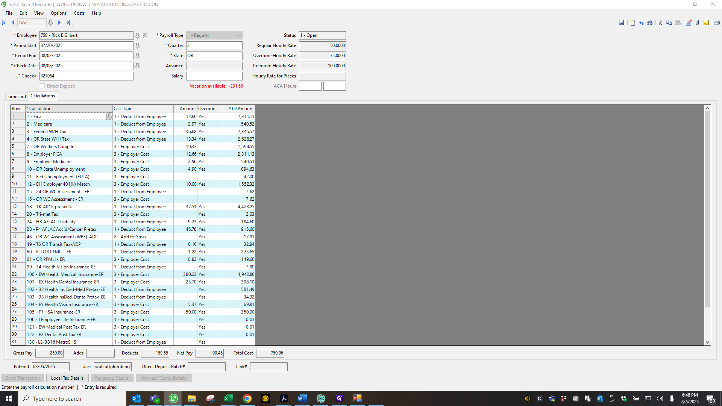Screen dimensions: 722x406
Task: Toggle the Direct Deposit checkbox
Action: click(x=42, y=86)
